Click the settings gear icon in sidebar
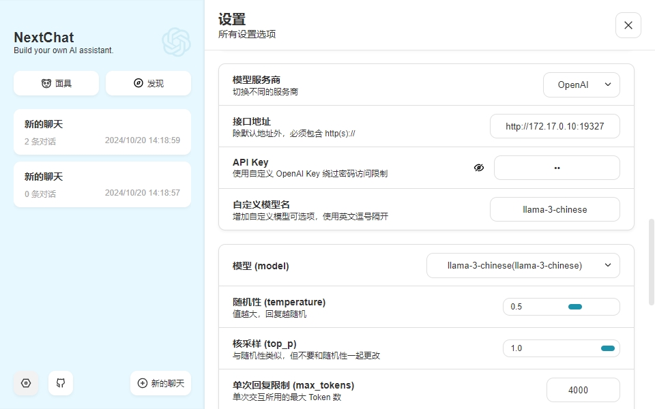 coord(26,383)
